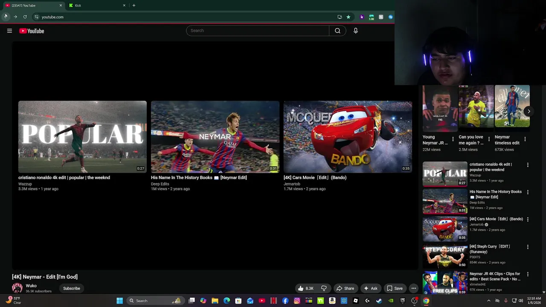Open the Neymar timeless edit short

(x=512, y=106)
